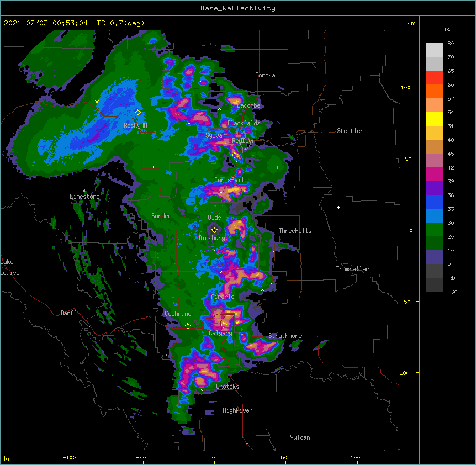Screen dimensions: 476x465
Task: Click the Lacombe city label
Action: click(x=248, y=105)
